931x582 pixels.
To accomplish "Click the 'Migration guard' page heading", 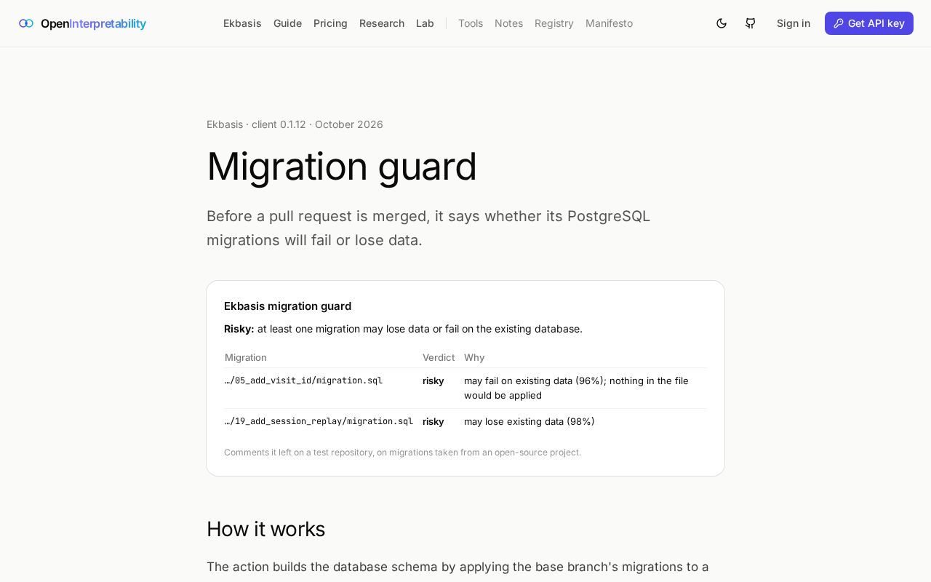I will click(x=342, y=166).
